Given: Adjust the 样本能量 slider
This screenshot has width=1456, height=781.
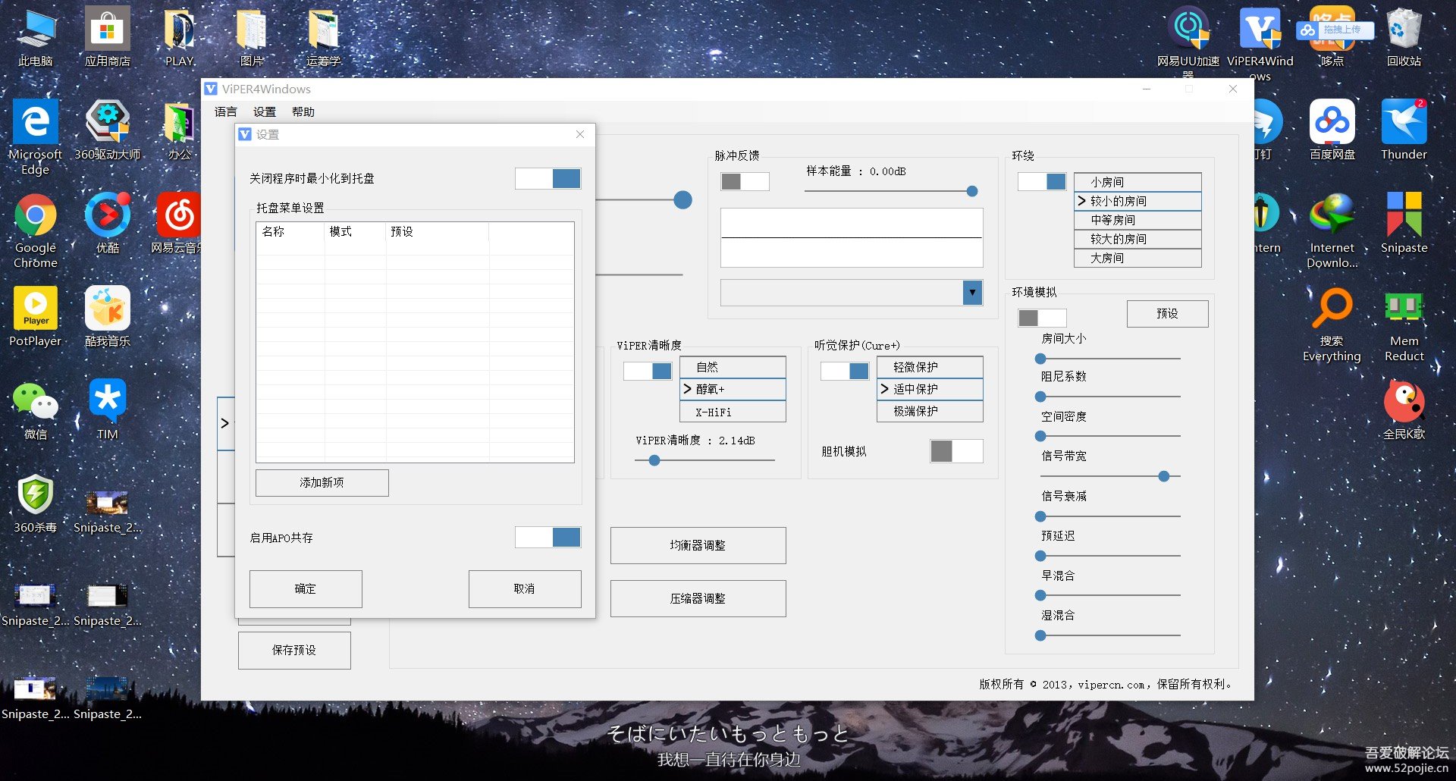Looking at the screenshot, I should [971, 191].
